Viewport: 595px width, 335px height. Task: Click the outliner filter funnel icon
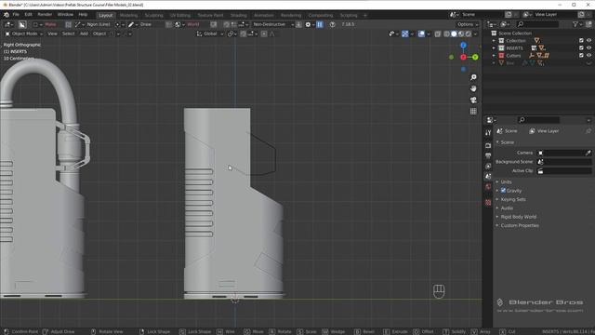tap(575, 24)
